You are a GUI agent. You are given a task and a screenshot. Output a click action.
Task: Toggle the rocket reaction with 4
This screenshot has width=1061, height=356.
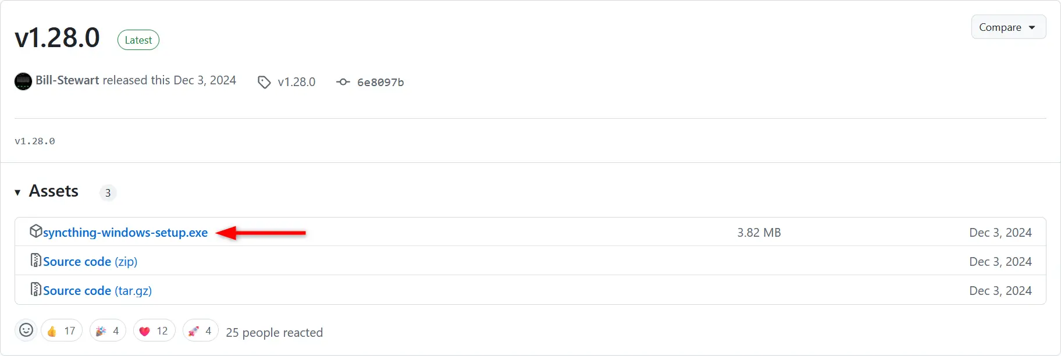201,330
